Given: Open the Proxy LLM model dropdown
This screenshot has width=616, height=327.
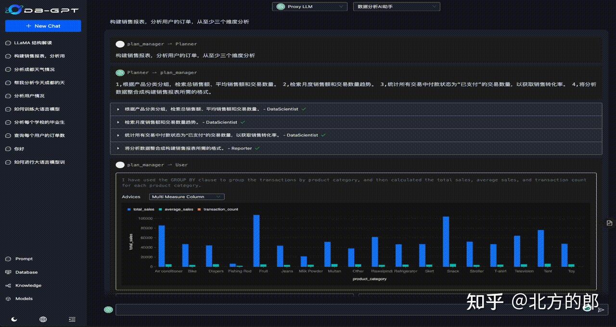Looking at the screenshot, I should [309, 7].
